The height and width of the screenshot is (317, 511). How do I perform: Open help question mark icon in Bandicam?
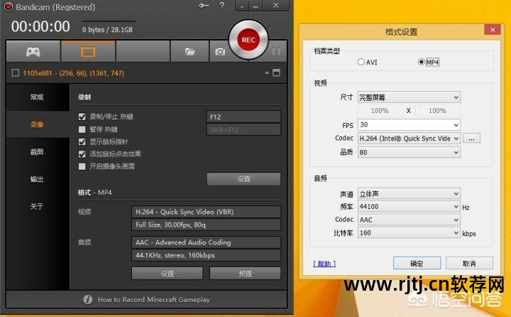tap(222, 6)
